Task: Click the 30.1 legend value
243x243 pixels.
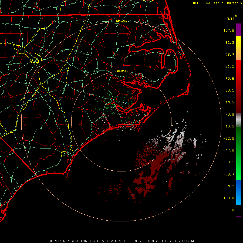Action: (230, 90)
